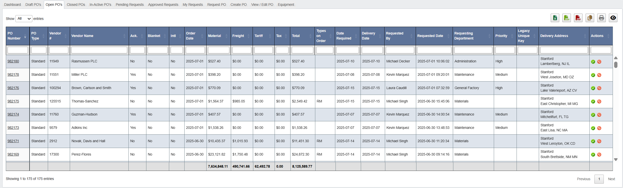
Task: Select total cell $24,872.30
Action: [x=303, y=154]
